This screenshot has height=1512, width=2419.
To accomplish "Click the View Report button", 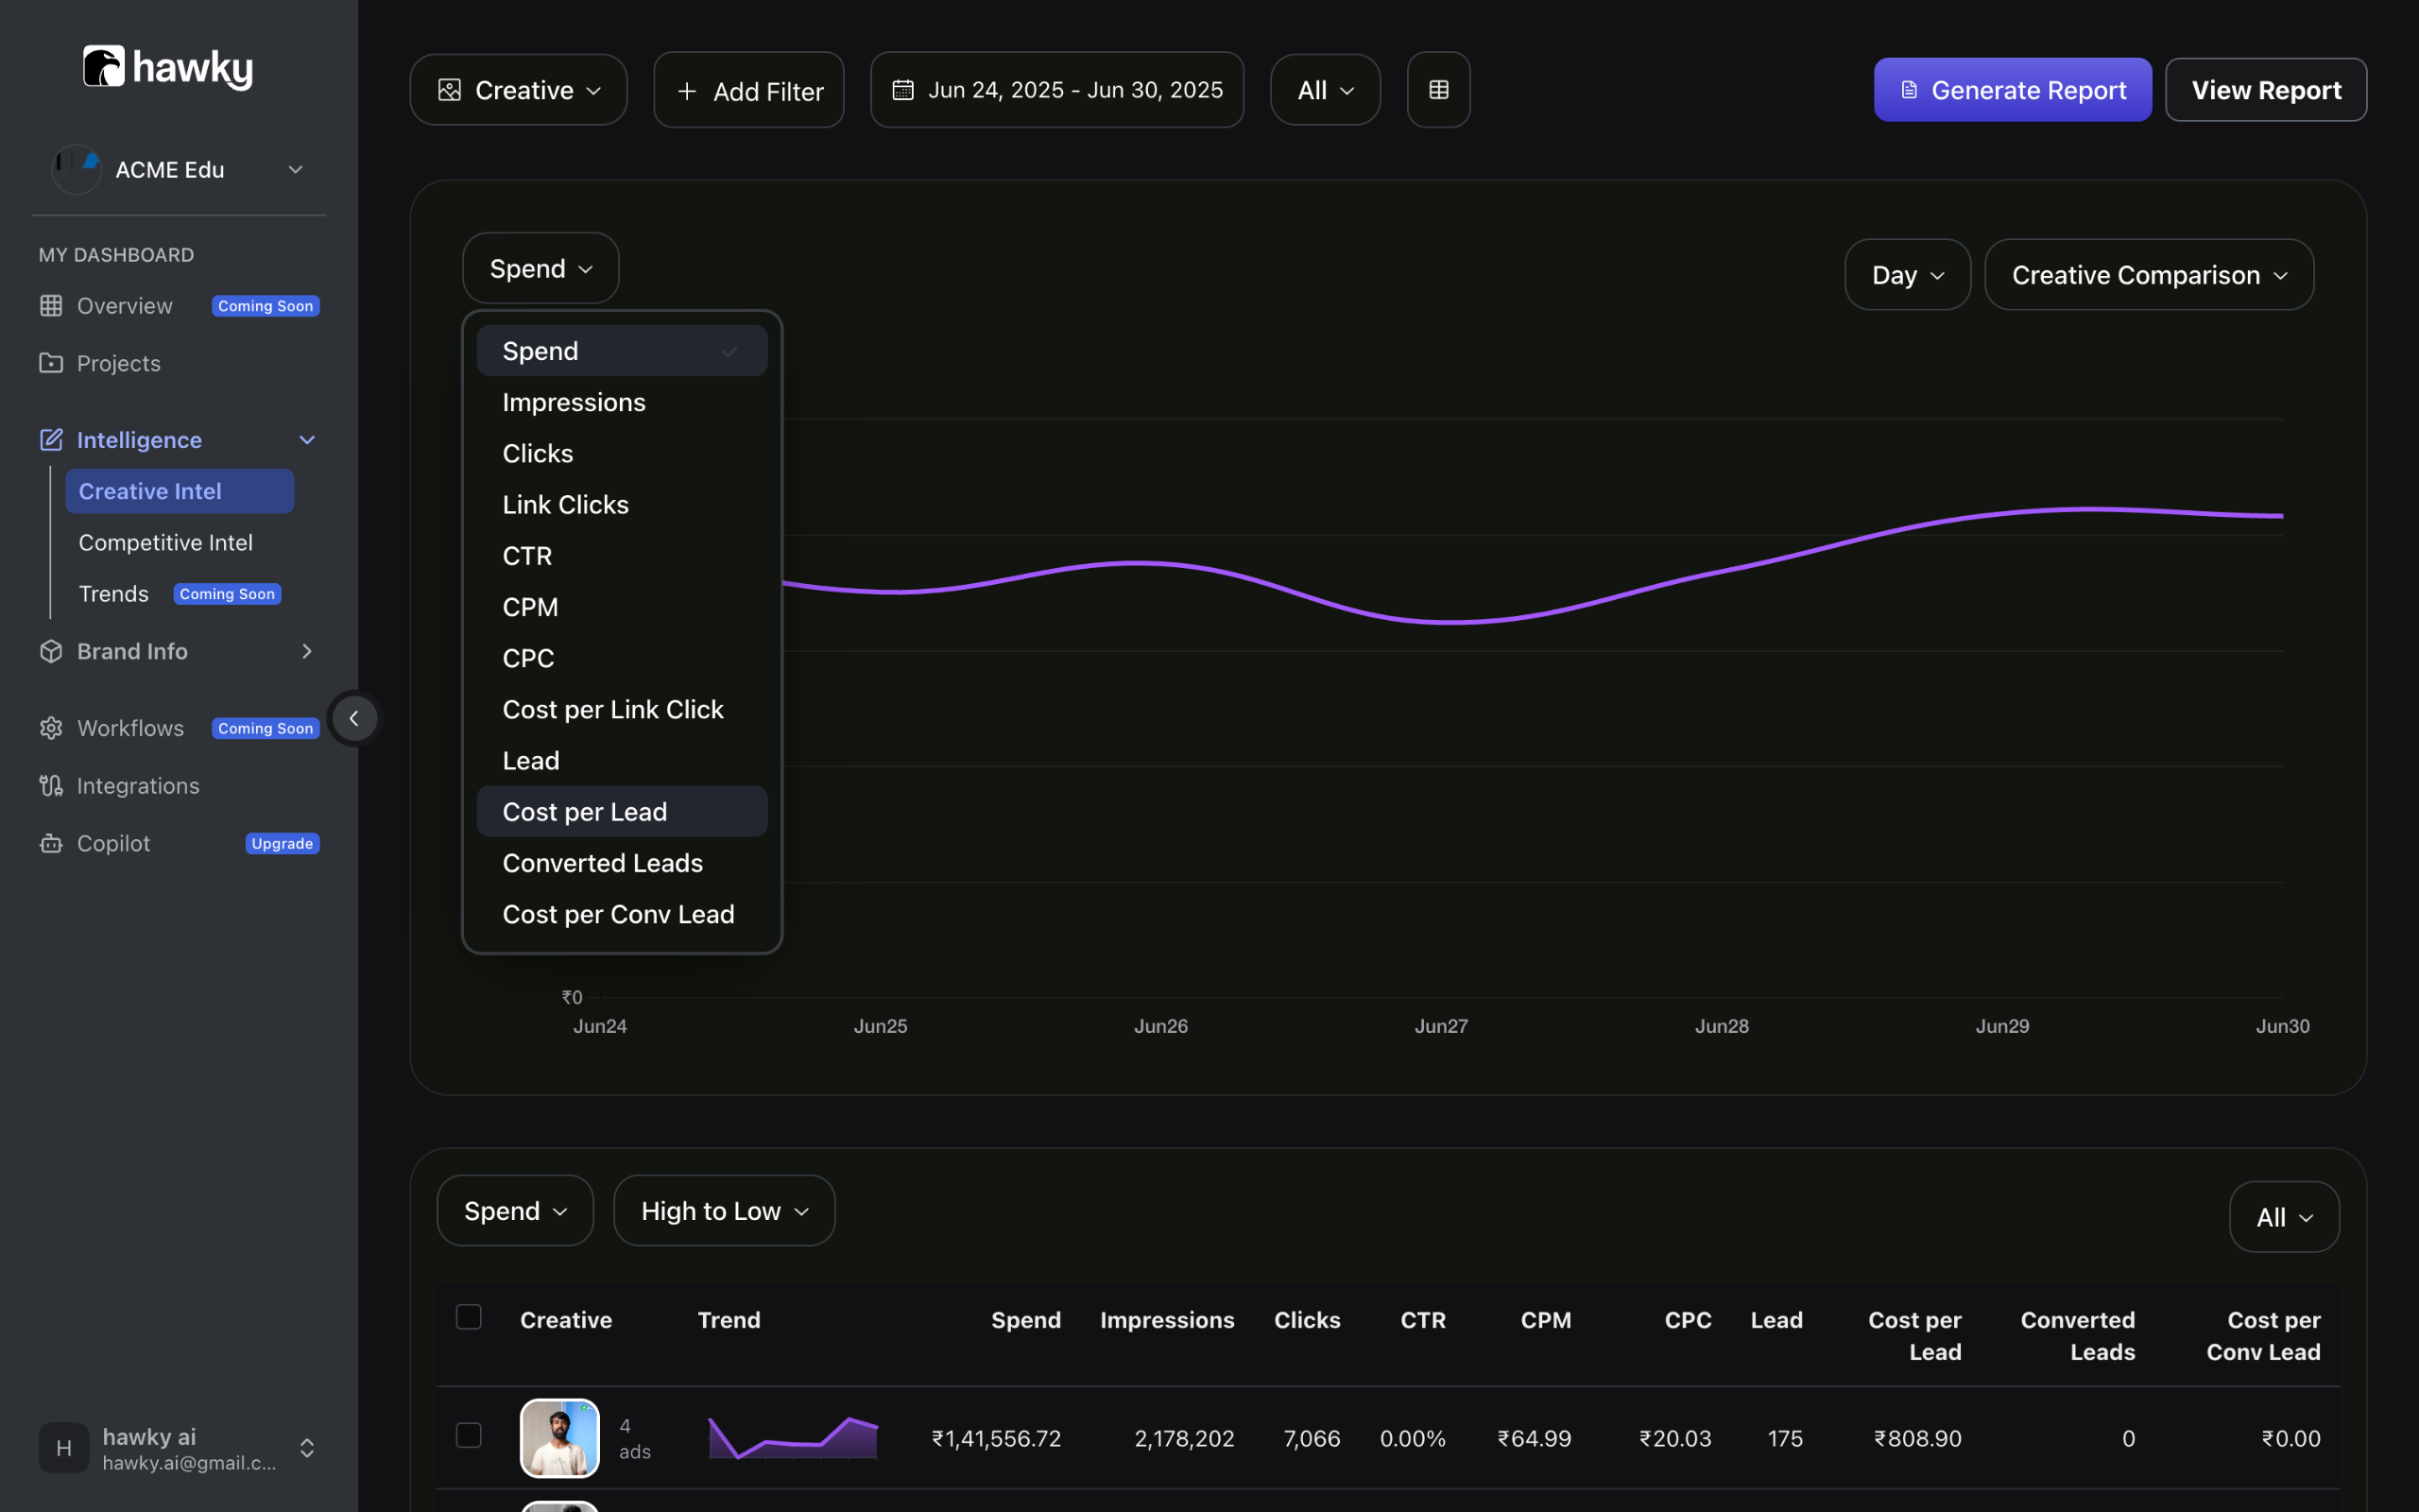I will click(2265, 90).
